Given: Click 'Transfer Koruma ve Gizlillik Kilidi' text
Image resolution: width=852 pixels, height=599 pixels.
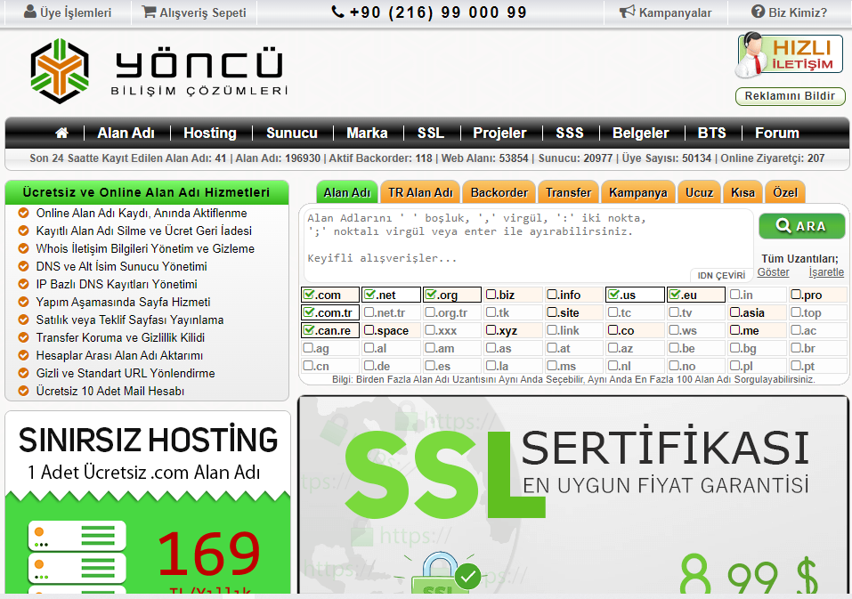Looking at the screenshot, I should click(x=120, y=338).
